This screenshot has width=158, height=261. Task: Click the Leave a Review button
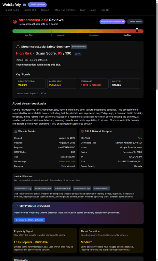click(135, 22)
